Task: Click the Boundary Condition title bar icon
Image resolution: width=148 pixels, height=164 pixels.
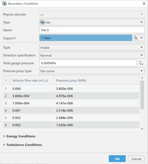Action: click(x=4, y=4)
